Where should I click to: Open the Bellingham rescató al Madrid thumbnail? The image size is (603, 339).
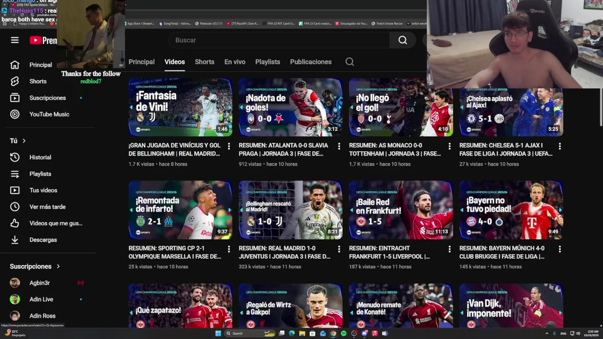tap(291, 210)
